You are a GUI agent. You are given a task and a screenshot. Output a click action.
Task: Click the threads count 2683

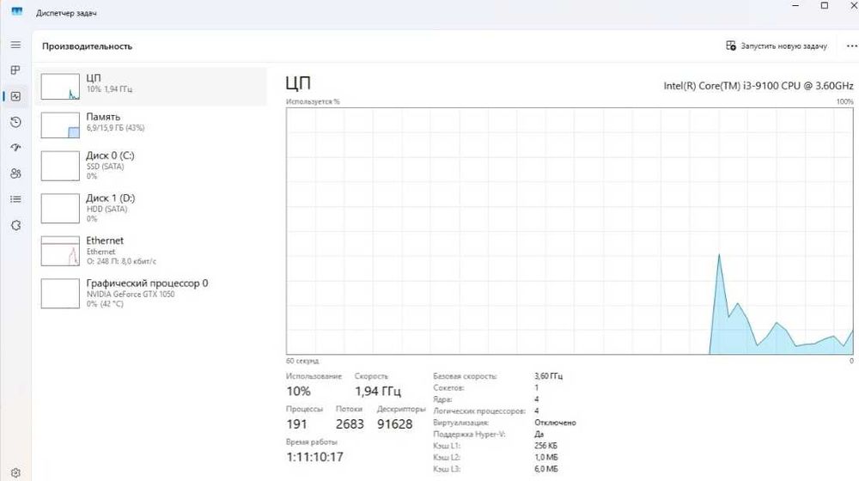350,424
